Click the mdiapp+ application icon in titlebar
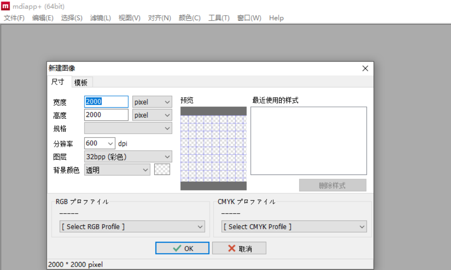 pos(5,5)
